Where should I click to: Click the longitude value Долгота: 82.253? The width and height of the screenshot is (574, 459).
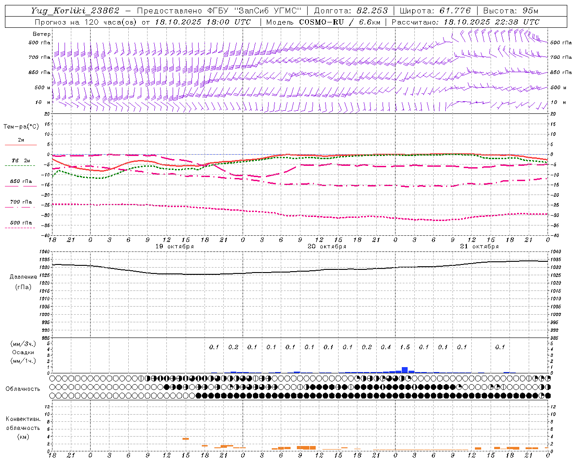click(x=351, y=11)
